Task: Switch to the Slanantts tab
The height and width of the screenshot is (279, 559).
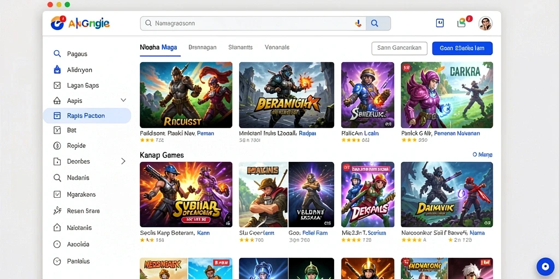Action: (240, 47)
